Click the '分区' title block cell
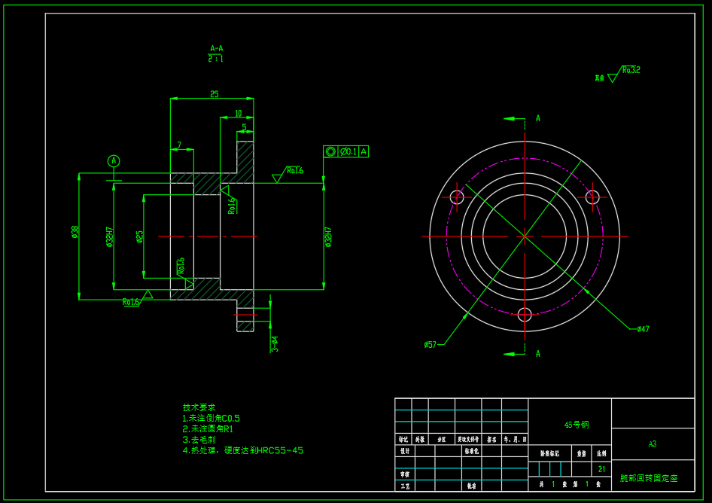This screenshot has height=503, width=712. 442,440
